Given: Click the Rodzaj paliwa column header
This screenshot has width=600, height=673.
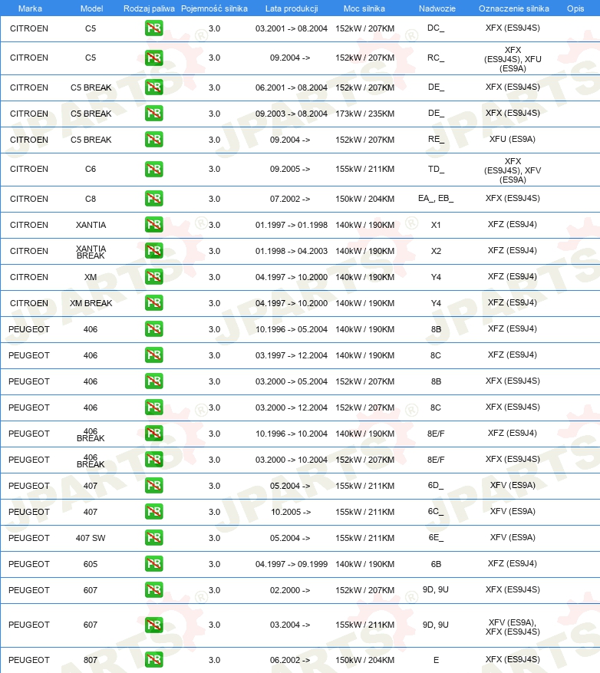Looking at the screenshot, I should click(x=149, y=8).
